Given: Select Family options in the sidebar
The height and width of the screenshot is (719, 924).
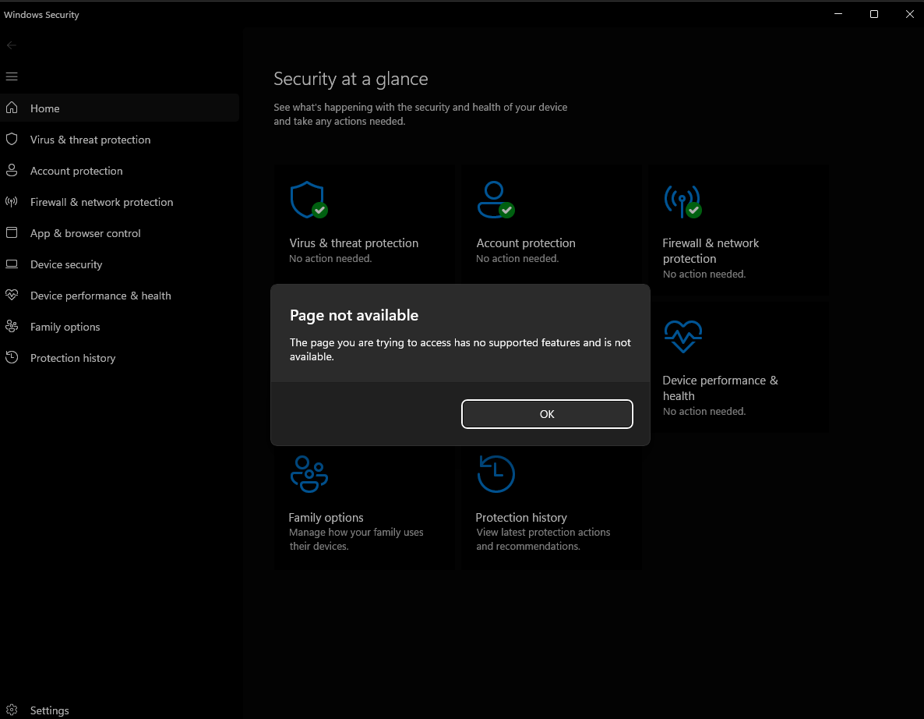Looking at the screenshot, I should tap(120, 327).
